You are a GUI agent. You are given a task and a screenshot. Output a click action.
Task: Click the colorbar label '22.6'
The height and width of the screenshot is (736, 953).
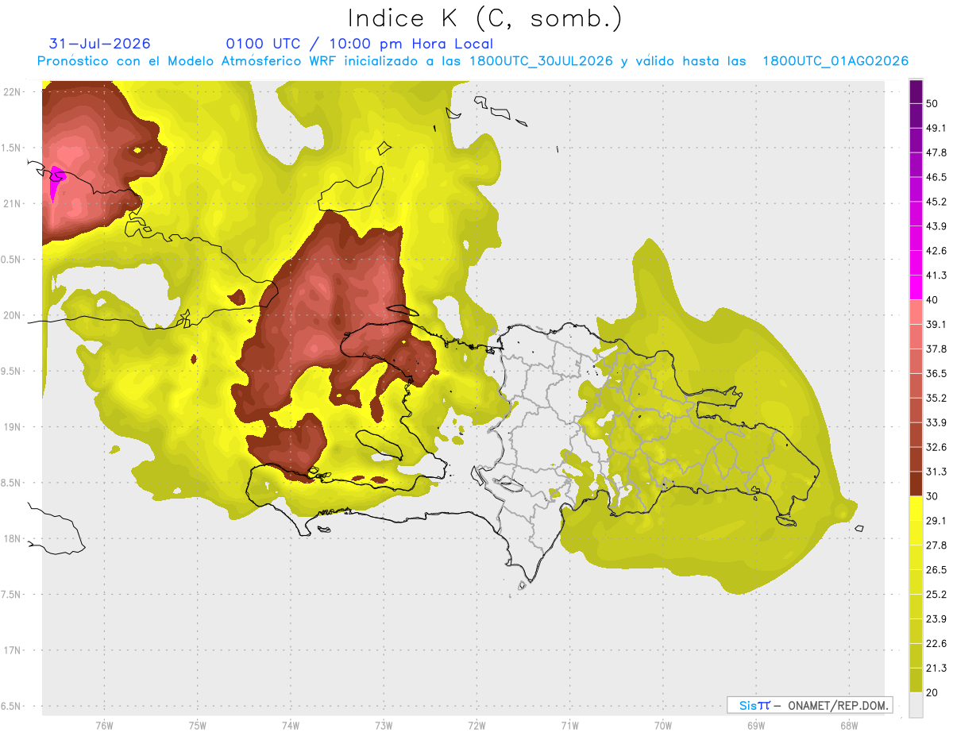936,643
